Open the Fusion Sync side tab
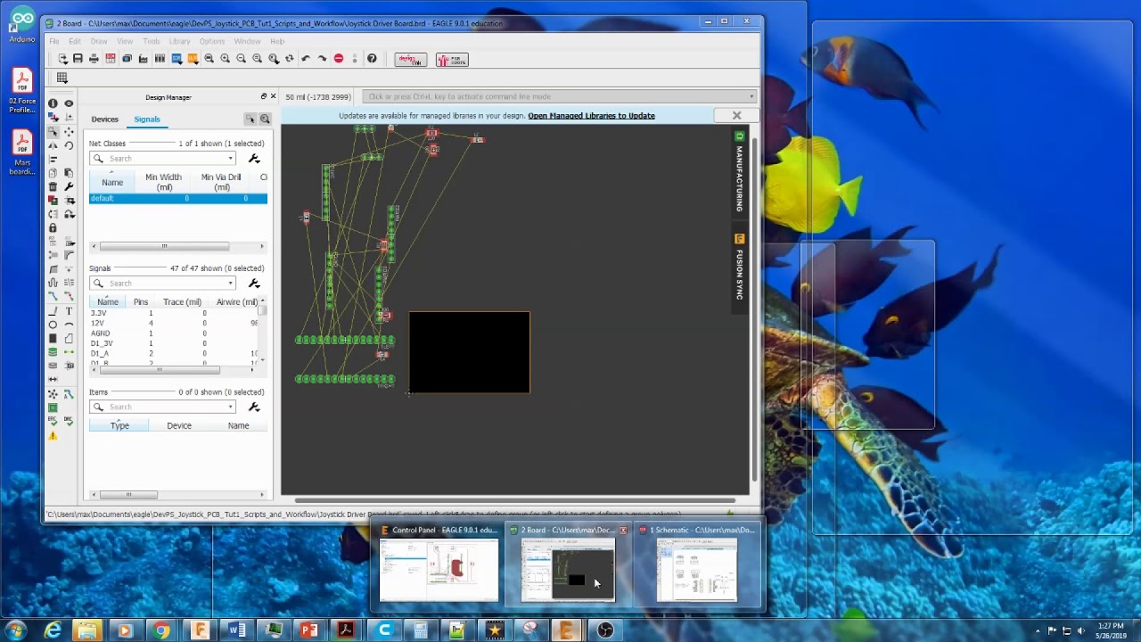Image resolution: width=1141 pixels, height=642 pixels. (x=739, y=267)
